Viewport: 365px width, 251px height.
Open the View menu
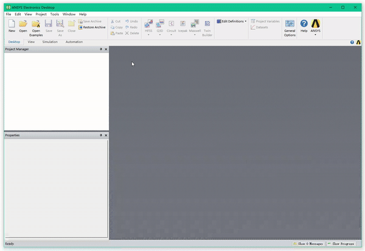point(28,14)
